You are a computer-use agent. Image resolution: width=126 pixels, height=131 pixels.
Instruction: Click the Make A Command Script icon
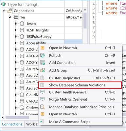pyautogui.click(x=42, y=122)
